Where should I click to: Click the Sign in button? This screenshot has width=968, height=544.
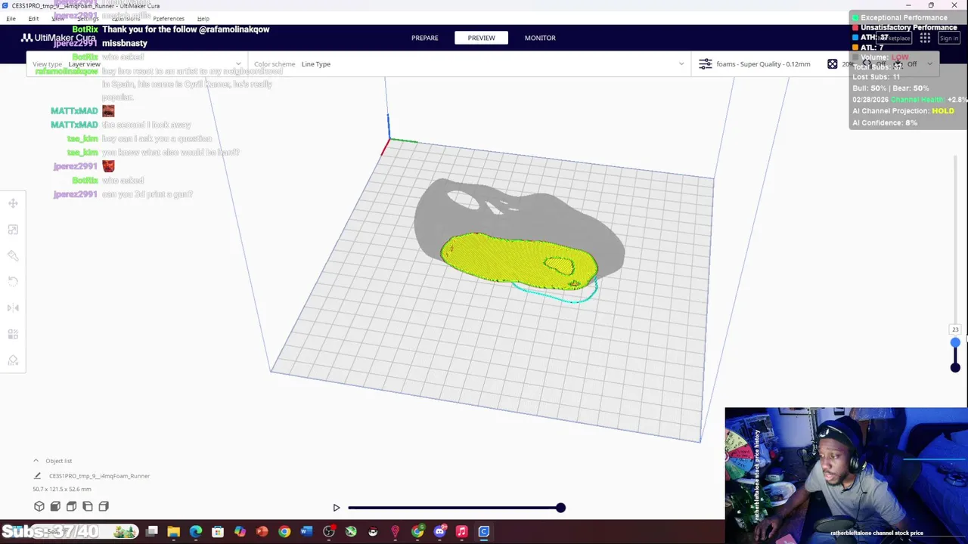(948, 38)
